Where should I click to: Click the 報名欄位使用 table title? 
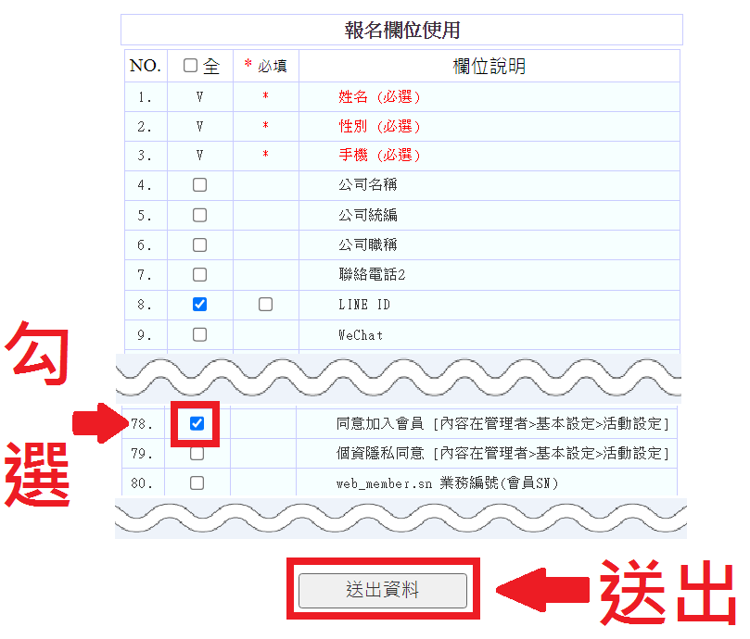tap(401, 30)
